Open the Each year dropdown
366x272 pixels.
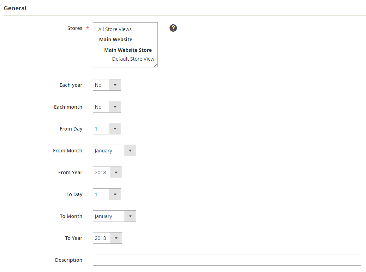[107, 85]
